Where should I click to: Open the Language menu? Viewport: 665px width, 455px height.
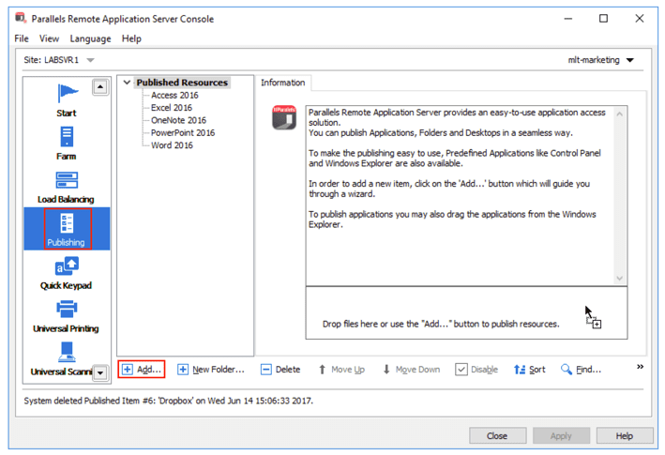[90, 38]
